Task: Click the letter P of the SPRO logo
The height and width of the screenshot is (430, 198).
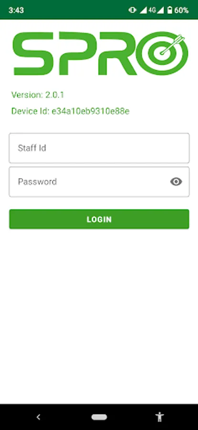Action: tap(74, 54)
